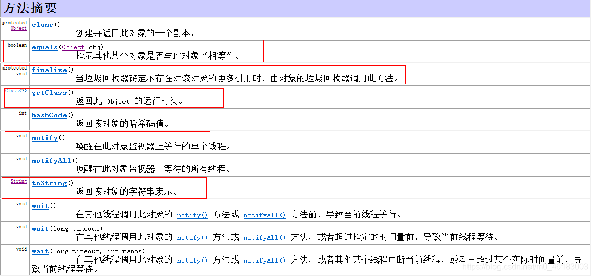
Task: Open the finalize method link
Action: pyautogui.click(x=49, y=70)
